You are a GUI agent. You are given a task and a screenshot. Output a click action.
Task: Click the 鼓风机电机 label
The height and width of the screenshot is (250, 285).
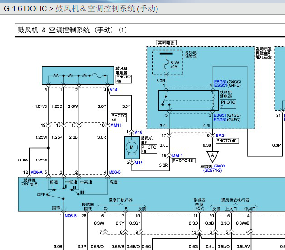point(147,140)
